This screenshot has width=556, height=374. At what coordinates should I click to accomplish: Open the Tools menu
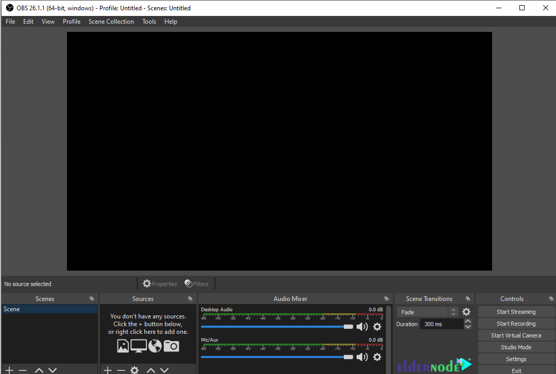tap(149, 22)
